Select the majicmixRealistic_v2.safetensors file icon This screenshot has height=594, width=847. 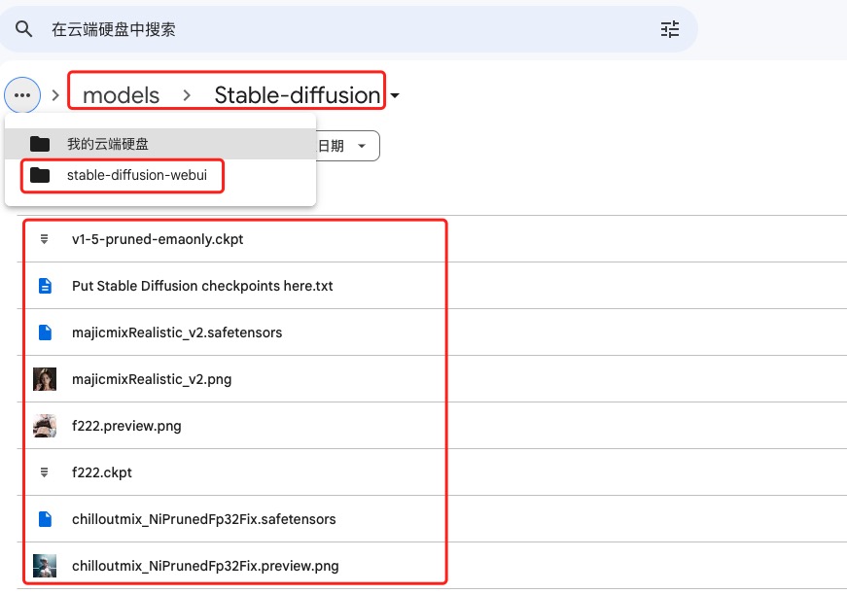pos(44,332)
